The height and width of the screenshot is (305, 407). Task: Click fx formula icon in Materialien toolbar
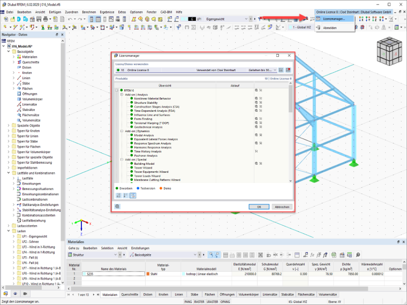click(312, 255)
